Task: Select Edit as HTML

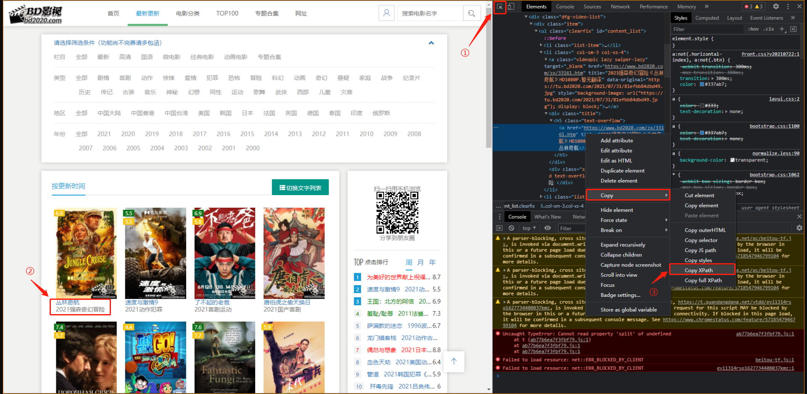Action: [x=628, y=161]
